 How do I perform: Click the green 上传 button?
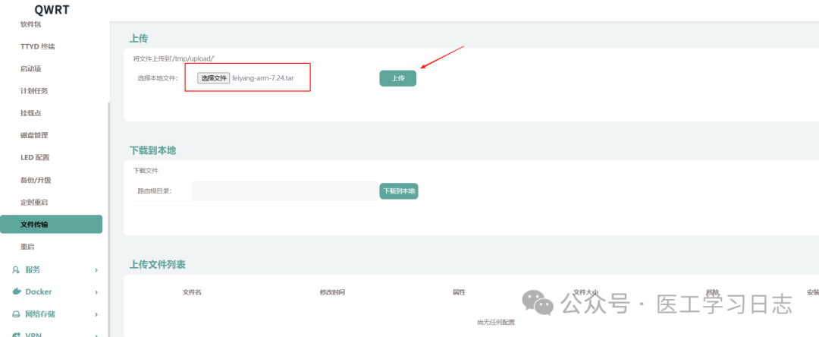(398, 78)
